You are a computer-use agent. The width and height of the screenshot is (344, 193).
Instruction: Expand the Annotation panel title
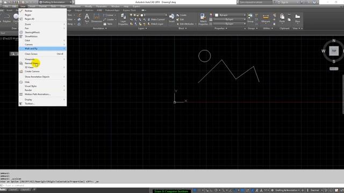coord(99,28)
